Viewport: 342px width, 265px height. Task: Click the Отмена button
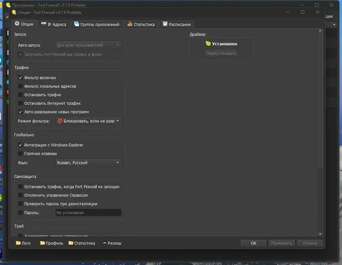click(310, 243)
